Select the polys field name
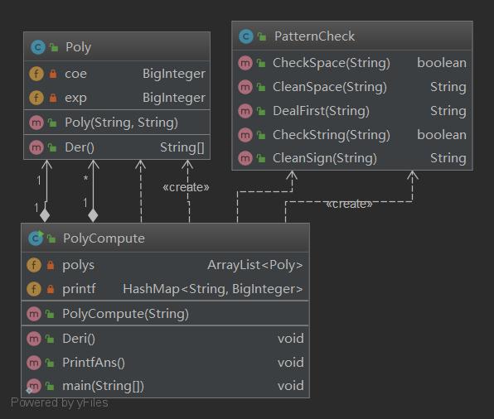Screen dimensions: 494x419 (x=79, y=265)
